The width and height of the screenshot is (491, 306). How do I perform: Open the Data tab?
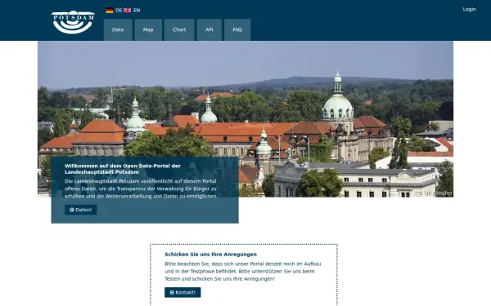[118, 29]
